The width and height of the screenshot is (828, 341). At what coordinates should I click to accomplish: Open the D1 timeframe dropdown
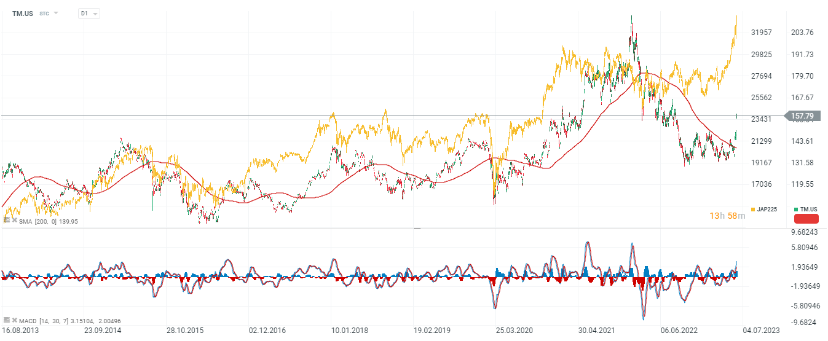click(89, 13)
